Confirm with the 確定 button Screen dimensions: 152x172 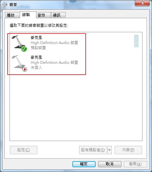pyautogui.click(x=84, y=164)
